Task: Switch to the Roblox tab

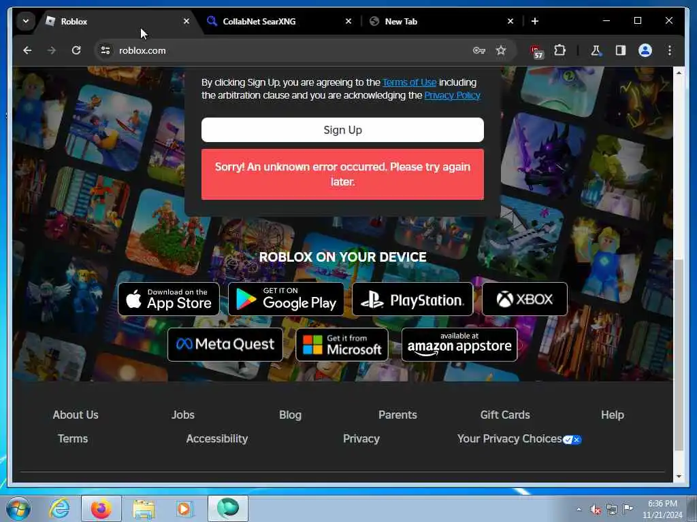Action: click(x=118, y=21)
